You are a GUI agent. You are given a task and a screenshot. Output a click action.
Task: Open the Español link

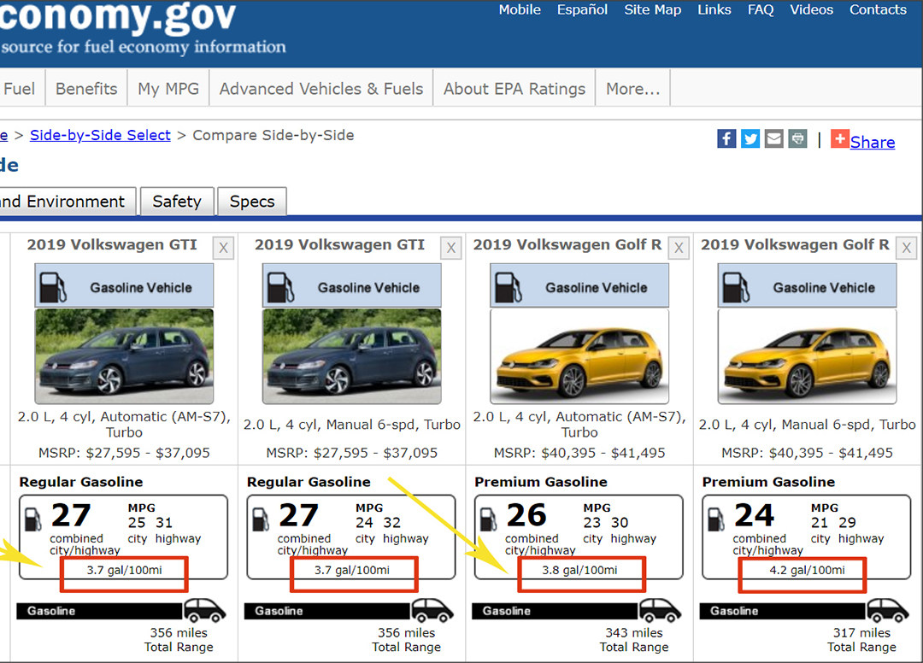coord(582,10)
